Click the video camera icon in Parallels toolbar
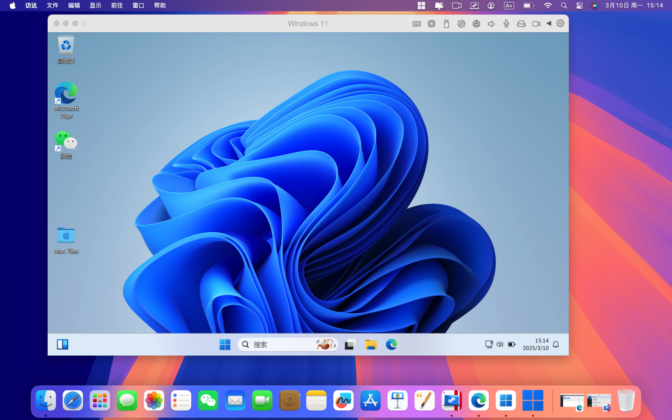The image size is (672, 420). 536,24
